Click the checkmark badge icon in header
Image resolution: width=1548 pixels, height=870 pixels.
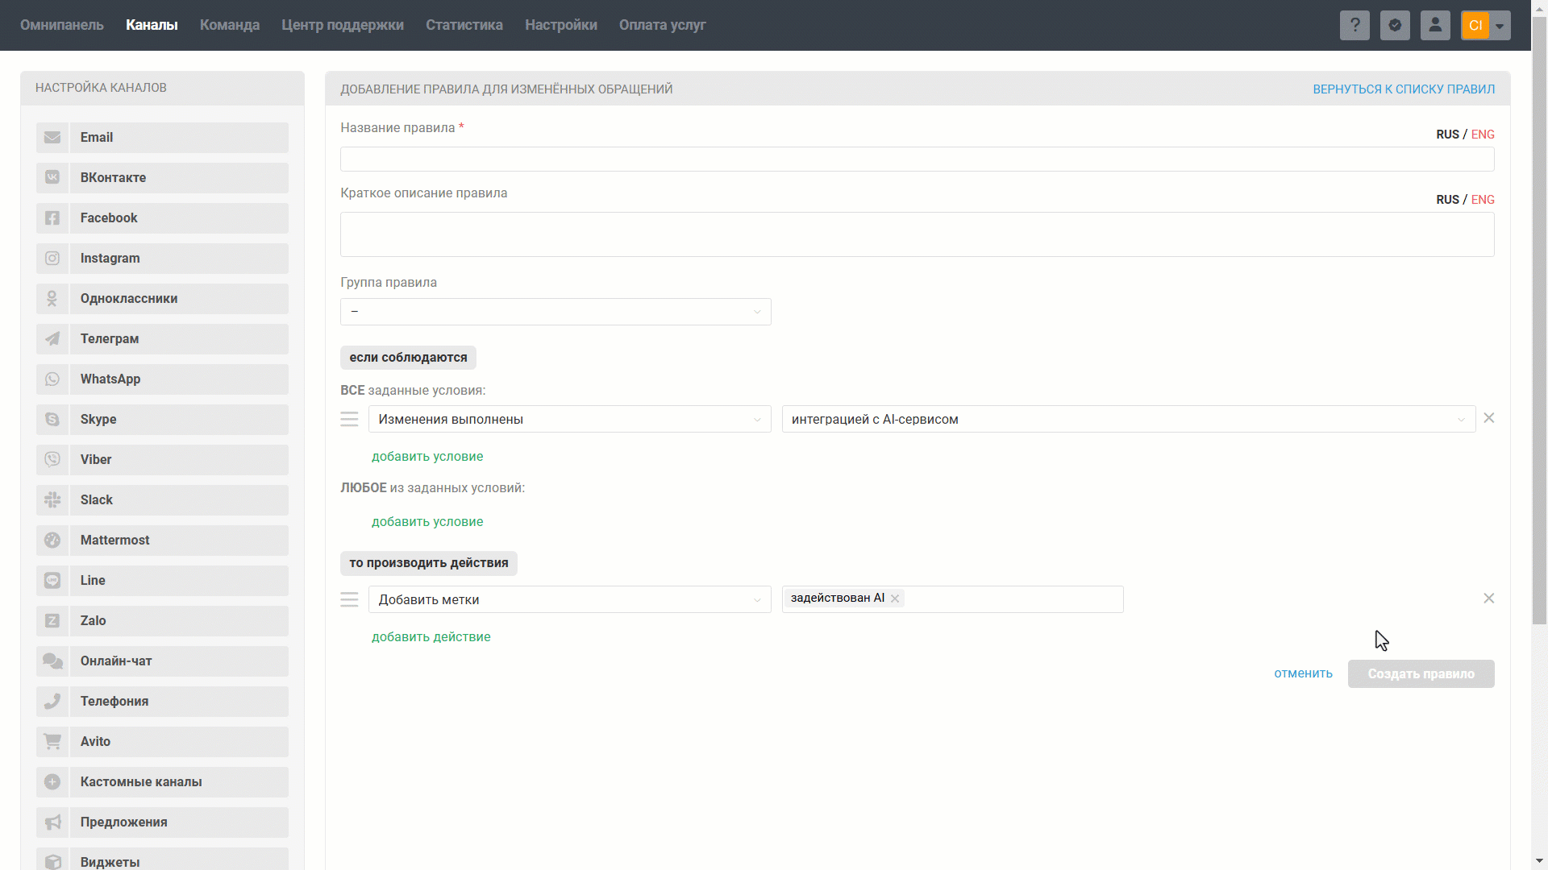[x=1395, y=25]
